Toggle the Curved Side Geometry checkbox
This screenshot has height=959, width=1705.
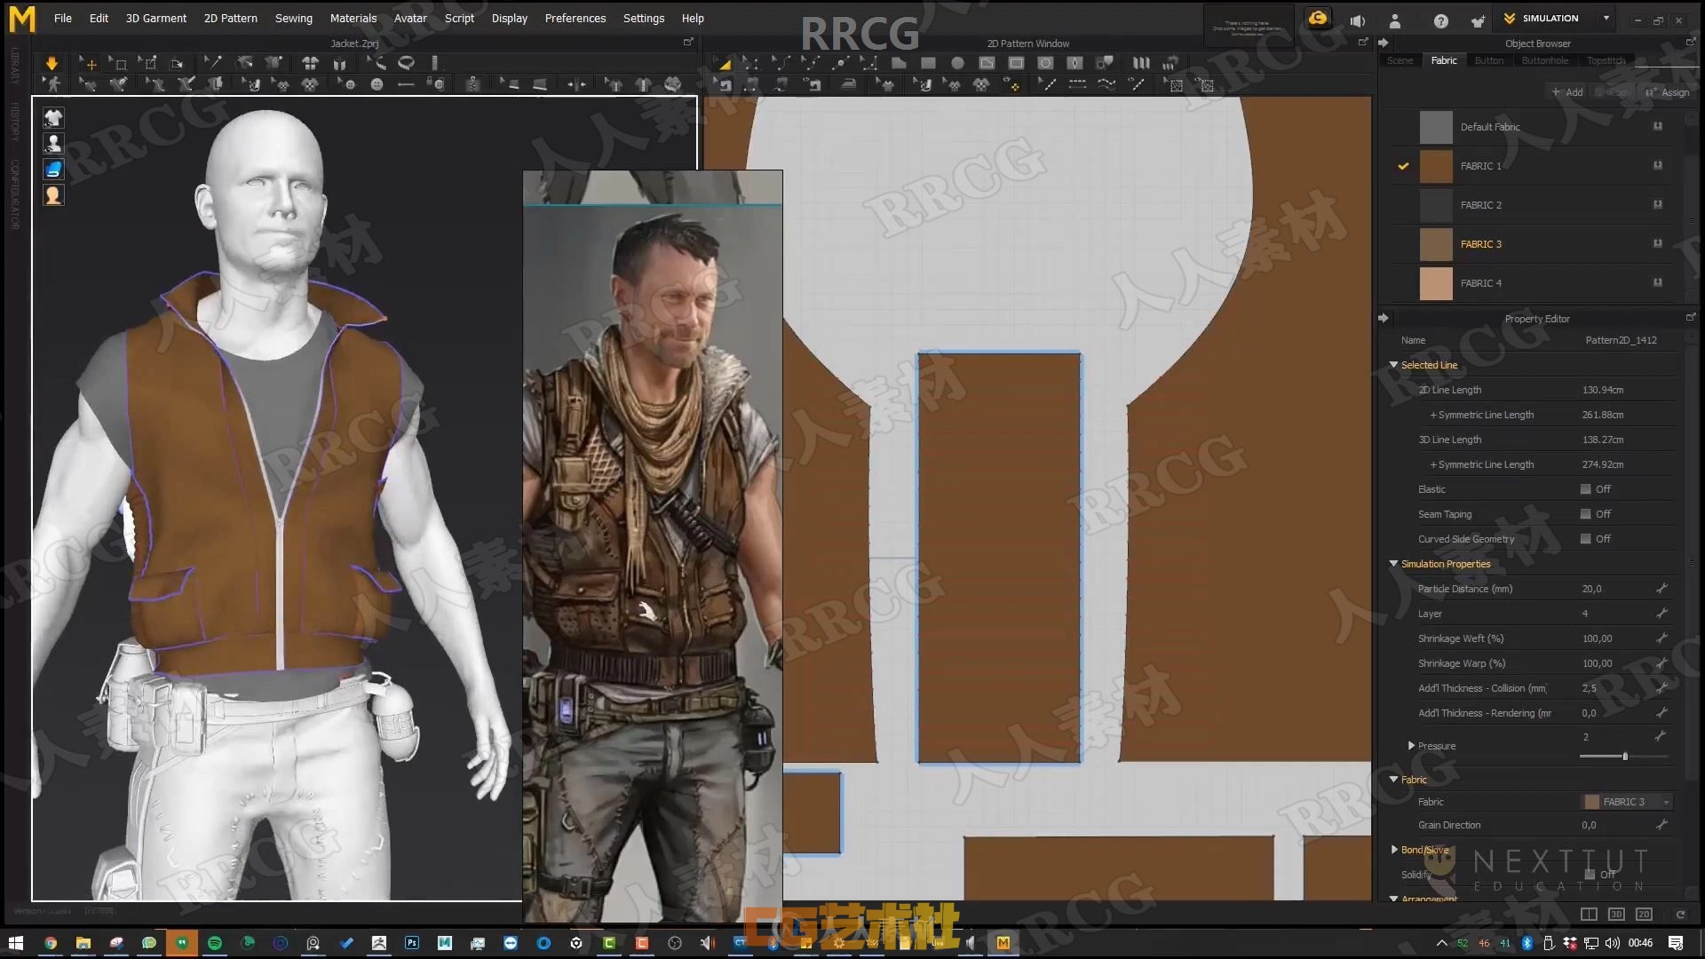tap(1585, 539)
